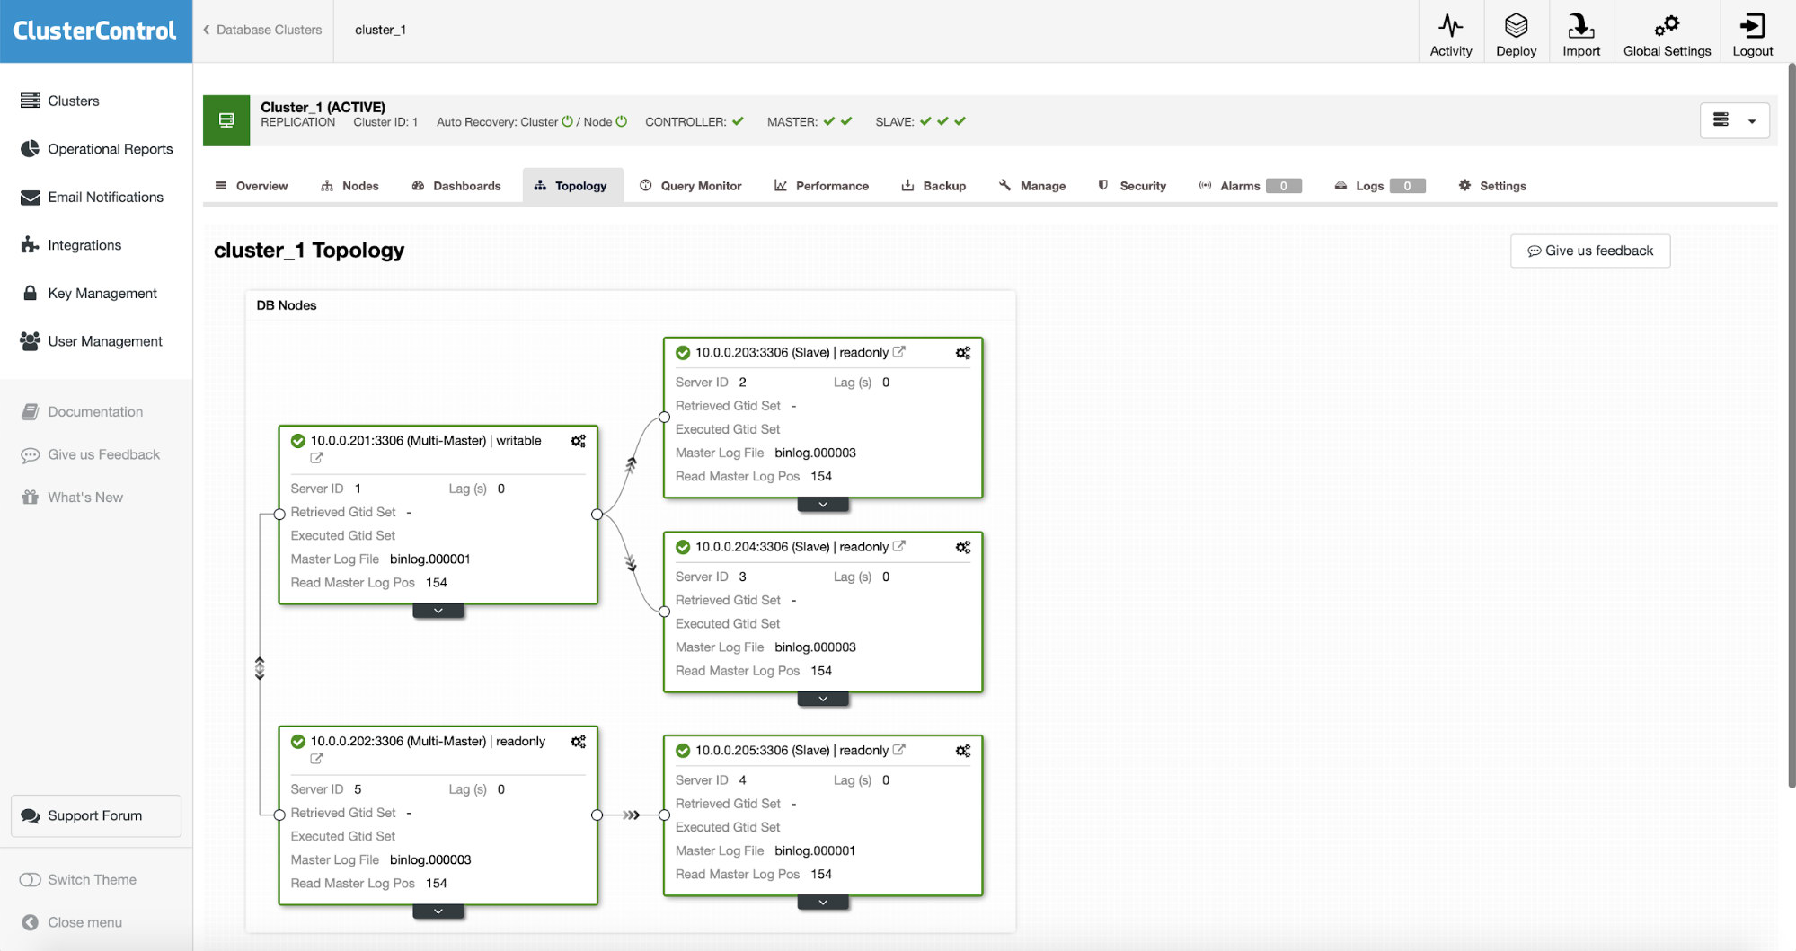
Task: Open Key Management in sidebar
Action: pyautogui.click(x=102, y=293)
